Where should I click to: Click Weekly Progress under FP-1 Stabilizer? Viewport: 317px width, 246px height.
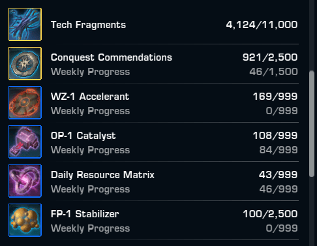pos(90,228)
